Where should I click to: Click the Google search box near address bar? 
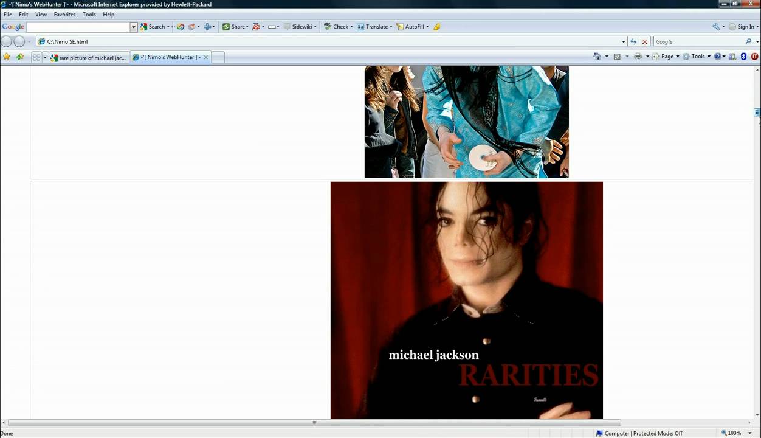[x=699, y=41]
